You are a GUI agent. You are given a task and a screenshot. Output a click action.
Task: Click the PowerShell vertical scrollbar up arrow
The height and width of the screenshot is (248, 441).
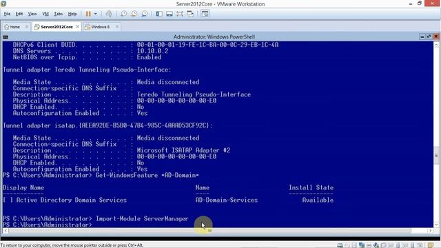click(x=436, y=45)
